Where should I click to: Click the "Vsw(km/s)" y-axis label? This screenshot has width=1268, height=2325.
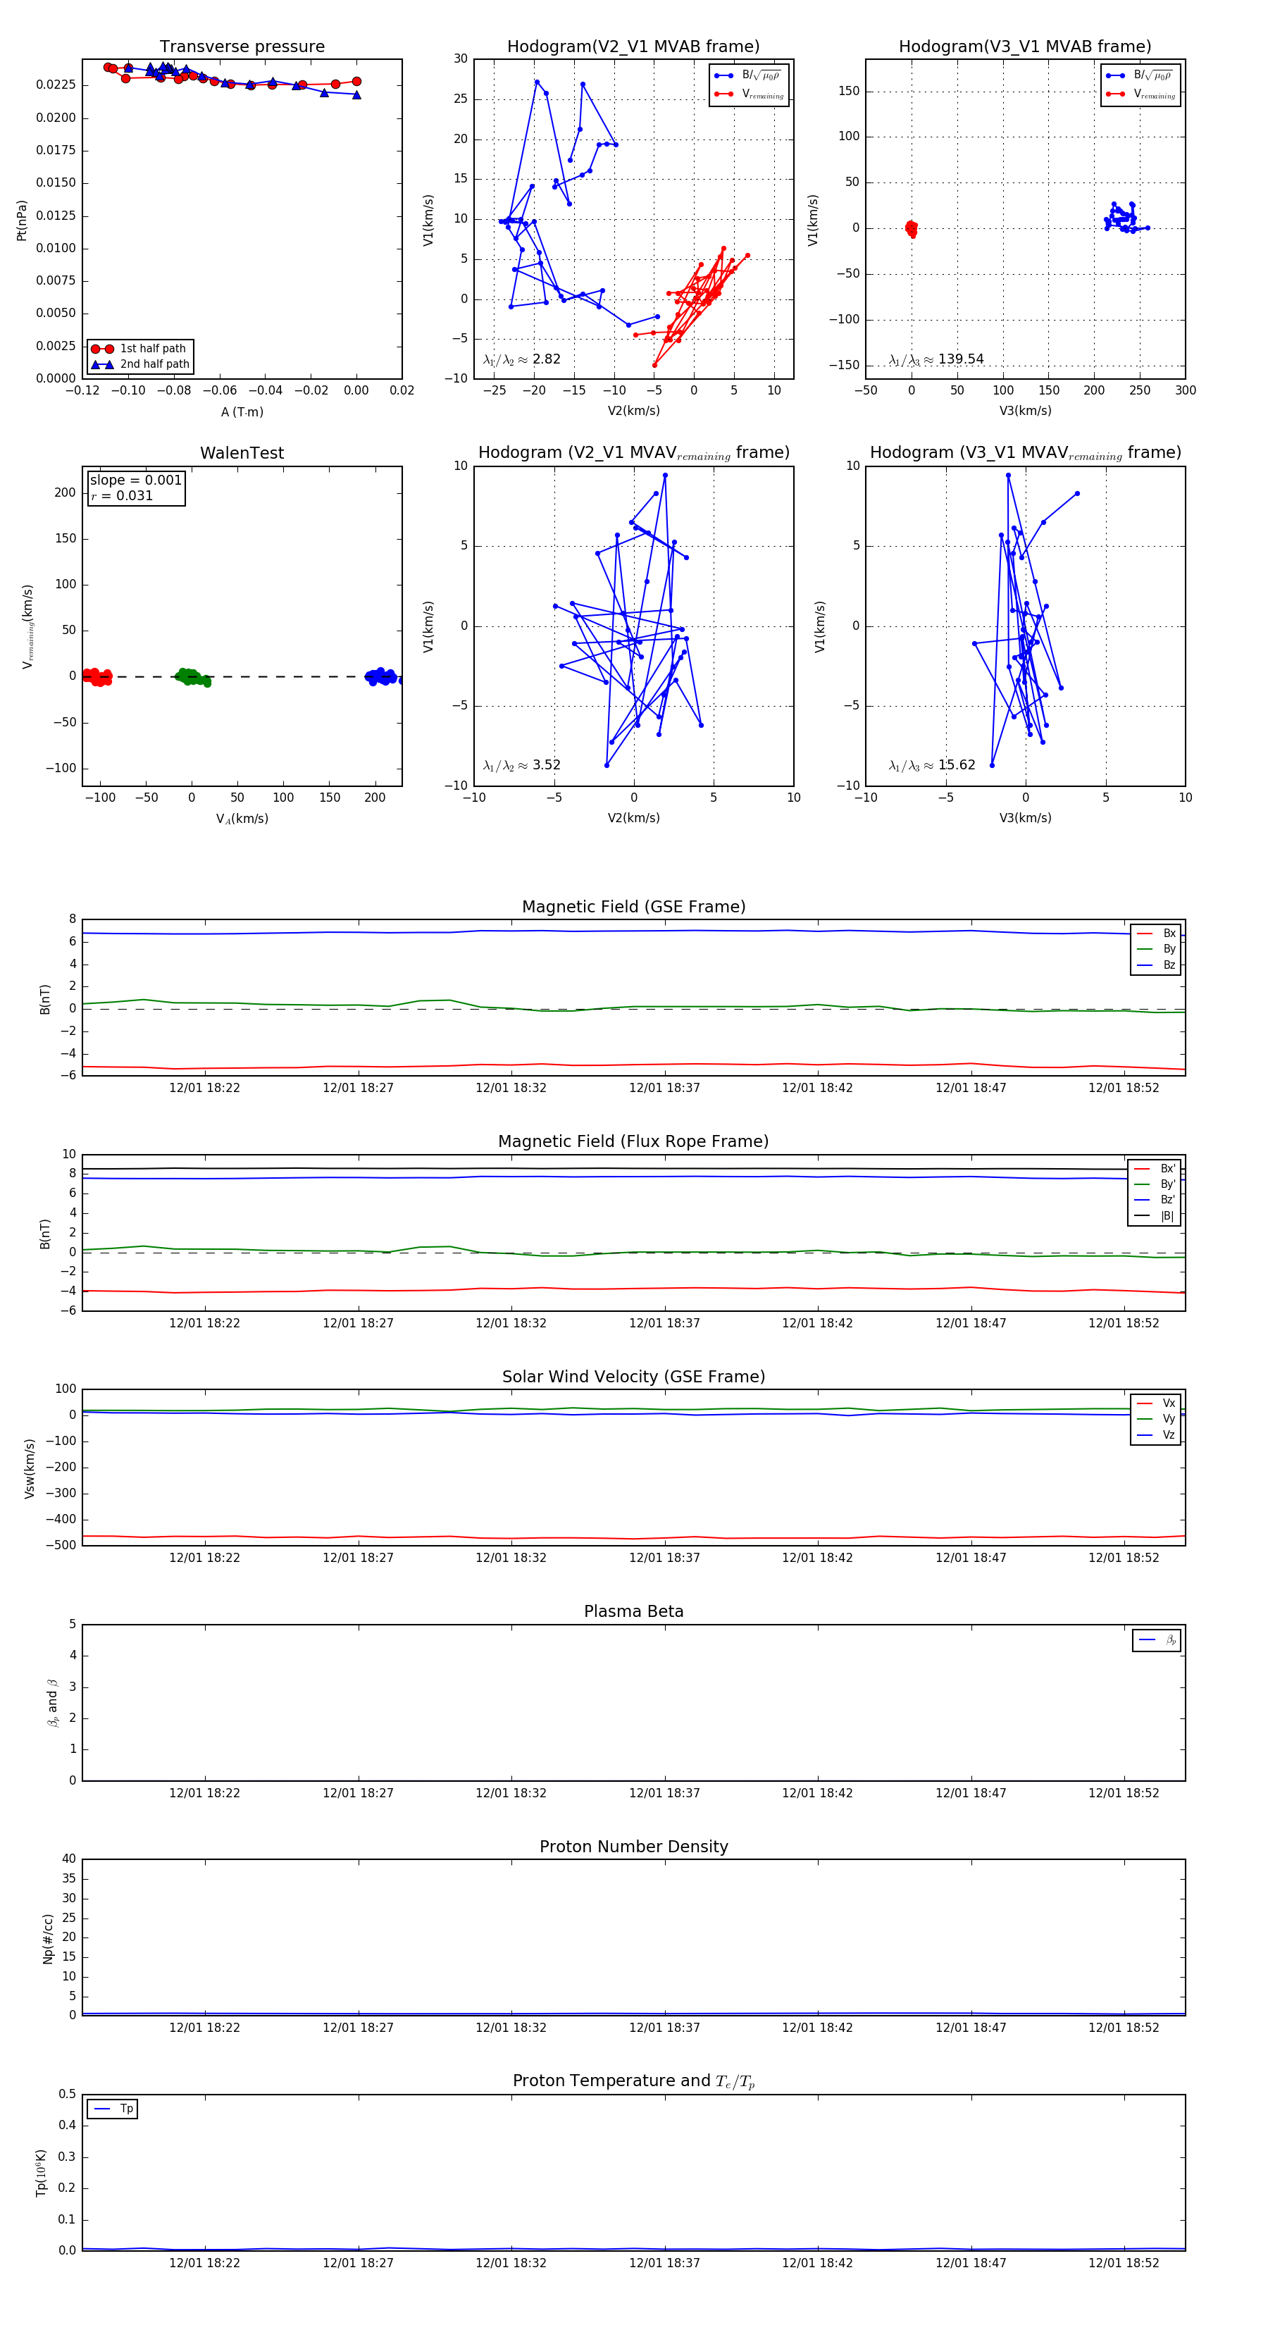(x=30, y=1468)
